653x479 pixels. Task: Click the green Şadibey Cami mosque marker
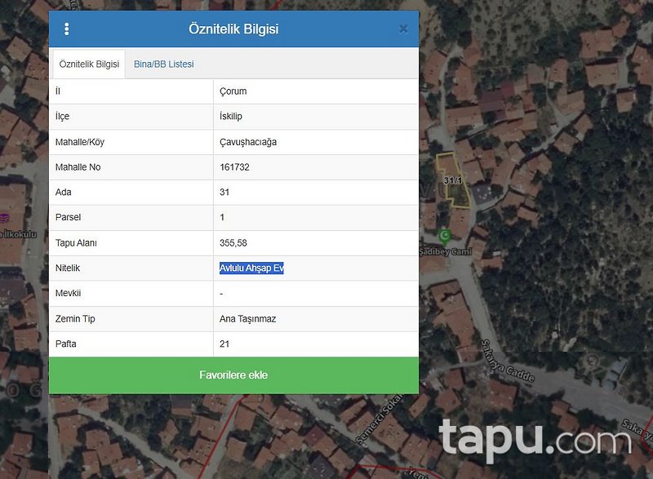pyautogui.click(x=446, y=236)
